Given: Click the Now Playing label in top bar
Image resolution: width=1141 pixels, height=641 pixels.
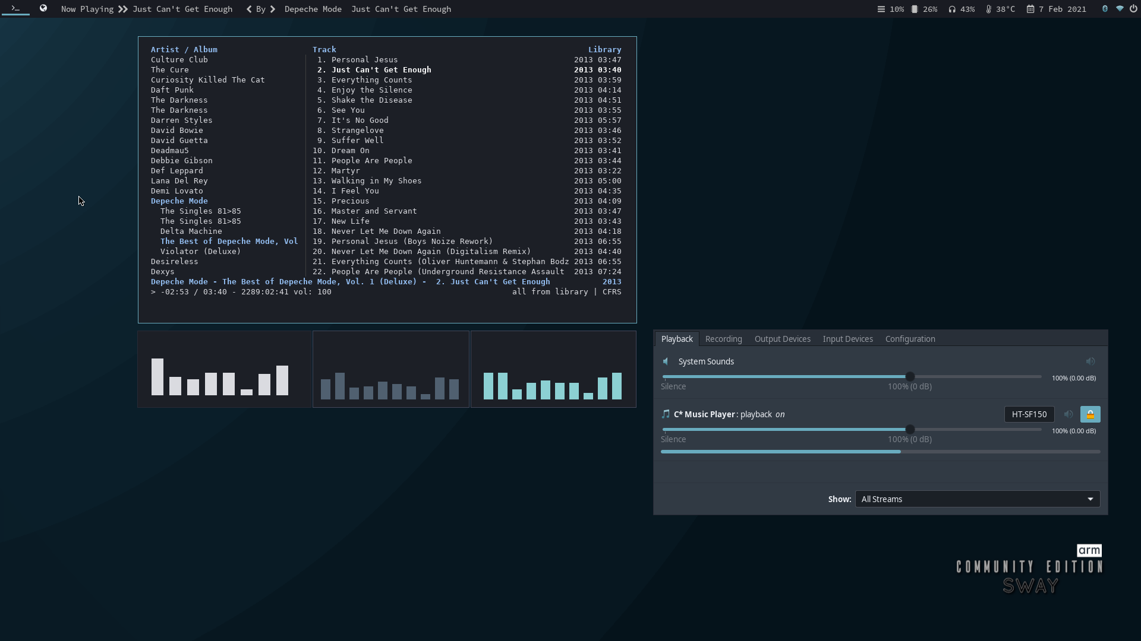Looking at the screenshot, I should 87,9.
